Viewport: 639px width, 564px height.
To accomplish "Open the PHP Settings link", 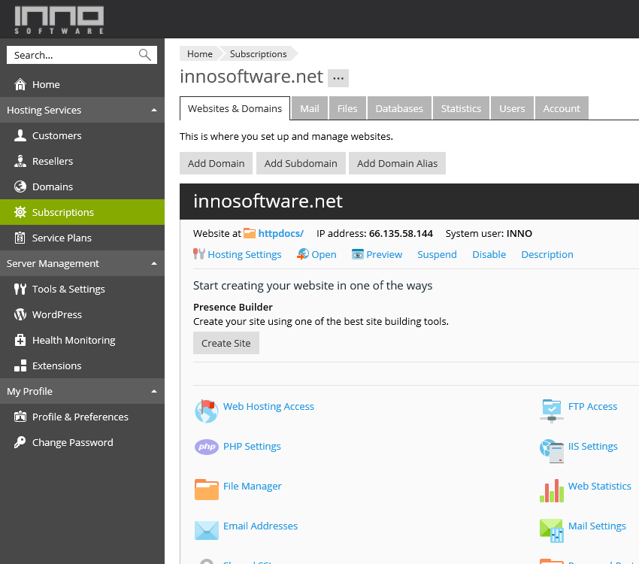I will click(x=252, y=446).
